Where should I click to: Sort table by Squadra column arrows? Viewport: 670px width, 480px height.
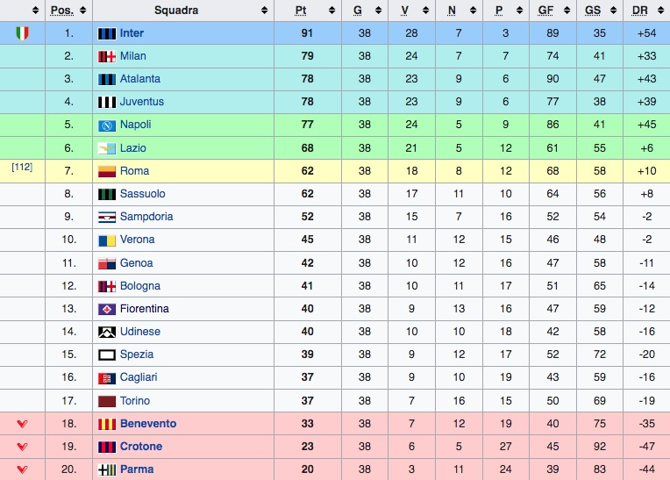[265, 11]
